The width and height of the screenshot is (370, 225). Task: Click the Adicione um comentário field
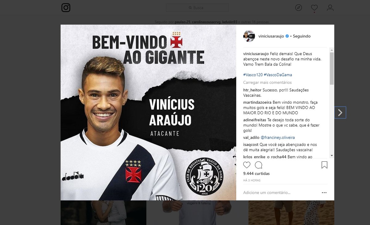click(x=281, y=193)
